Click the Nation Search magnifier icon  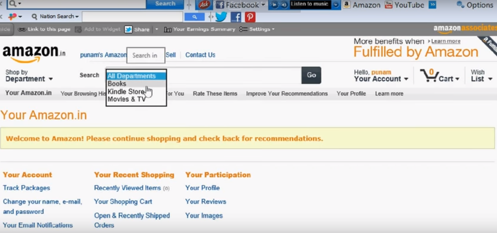coord(35,16)
